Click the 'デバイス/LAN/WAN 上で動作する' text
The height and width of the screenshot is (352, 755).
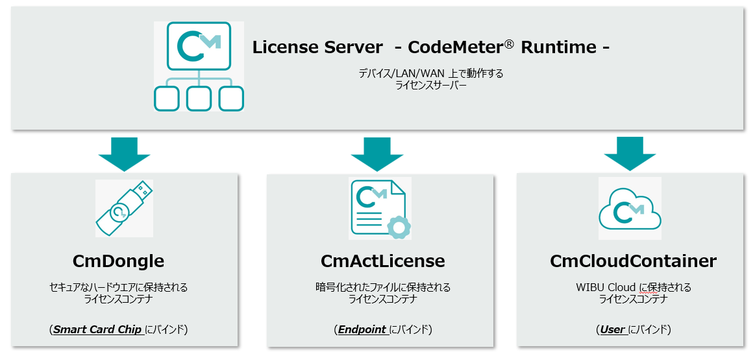tap(431, 74)
